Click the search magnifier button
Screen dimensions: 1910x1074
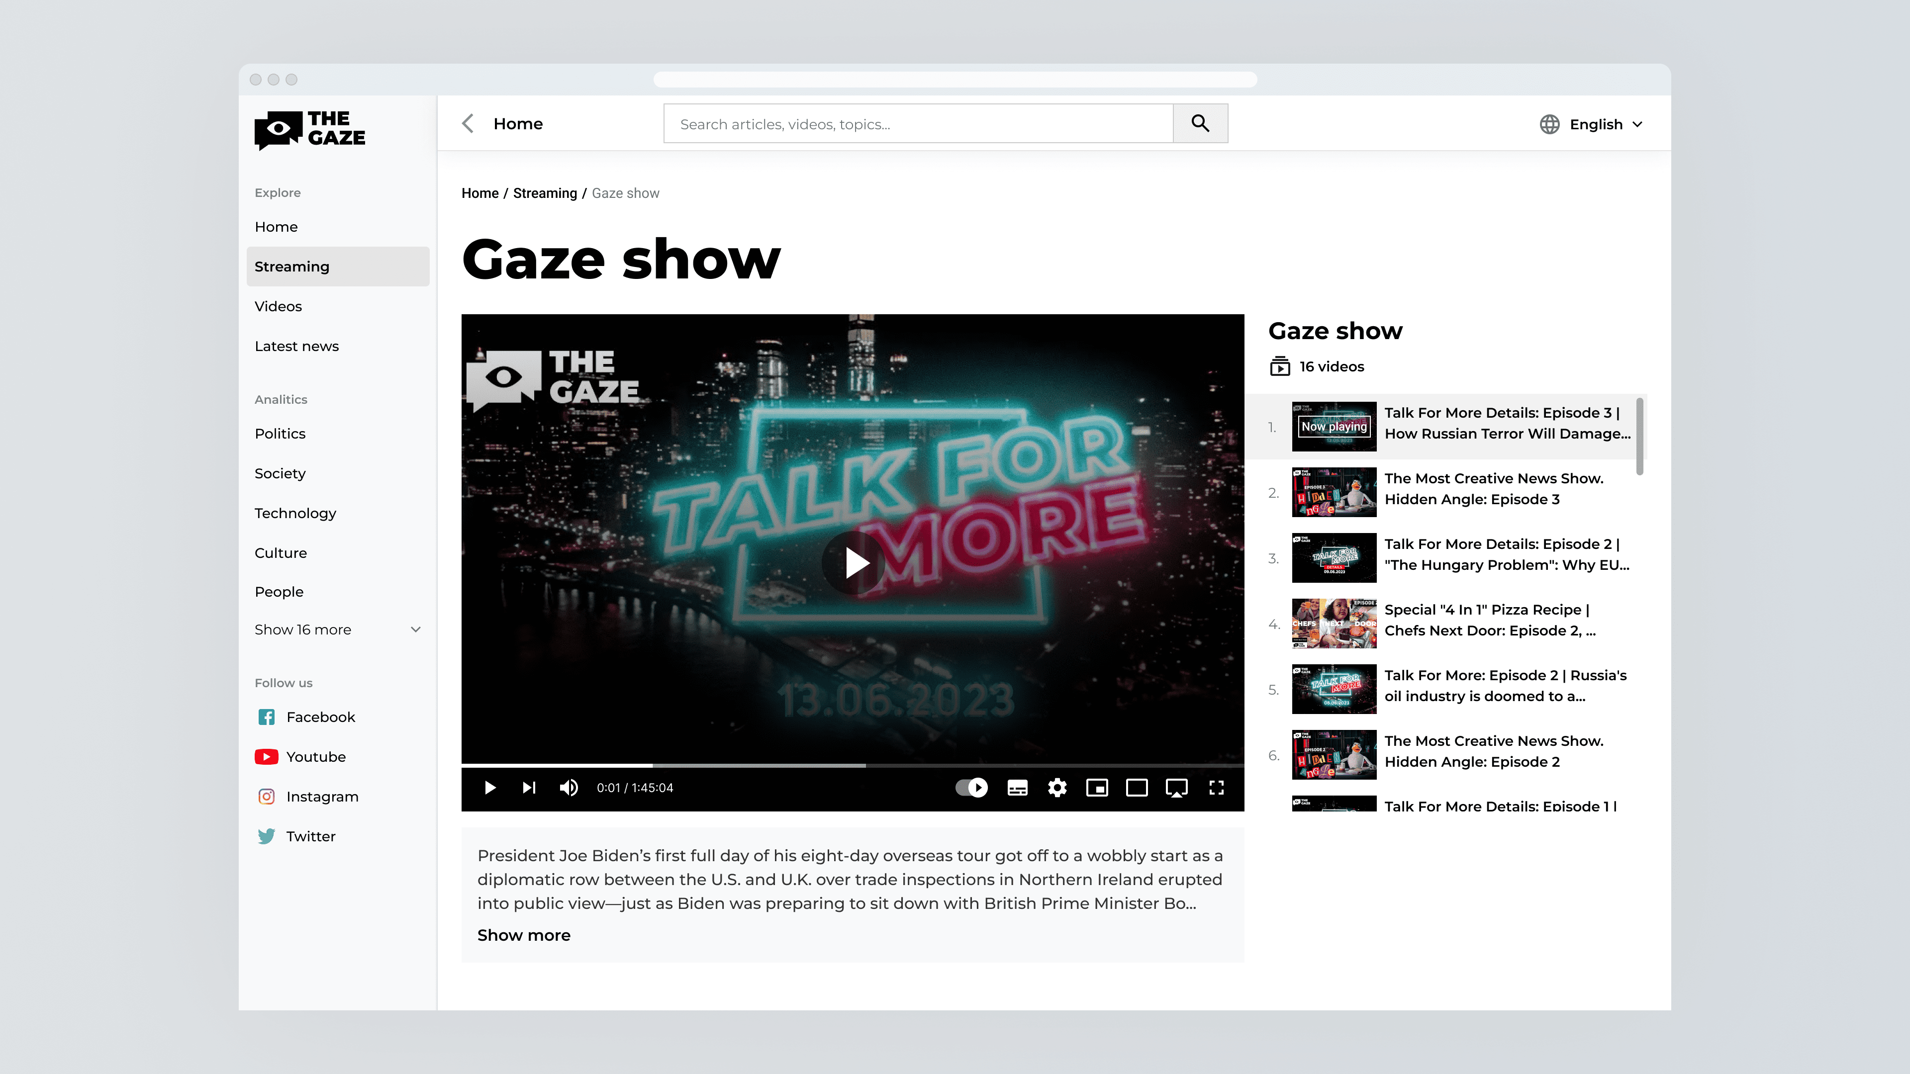pyautogui.click(x=1200, y=123)
